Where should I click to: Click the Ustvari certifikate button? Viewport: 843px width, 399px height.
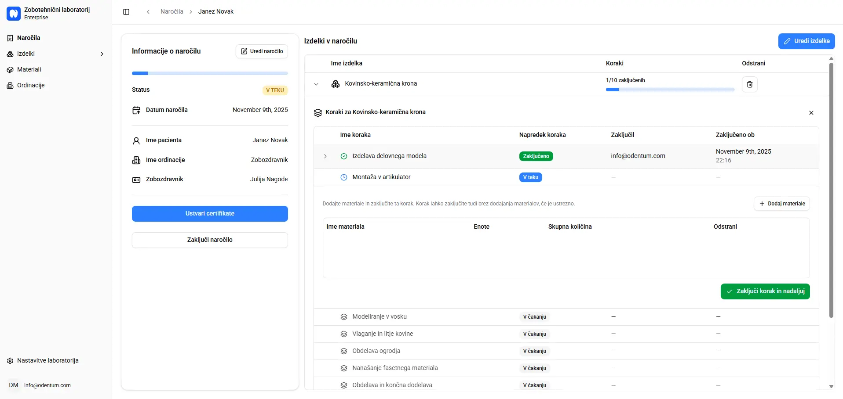(210, 214)
